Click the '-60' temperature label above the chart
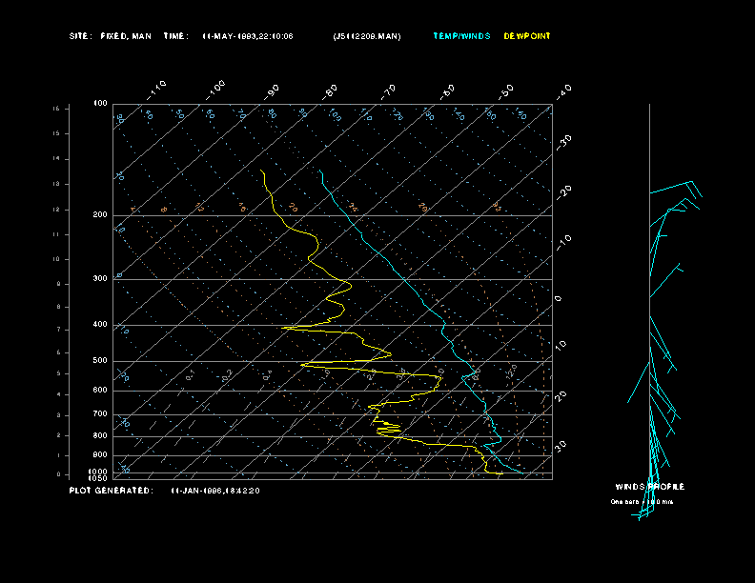755x583 pixels. click(x=448, y=91)
